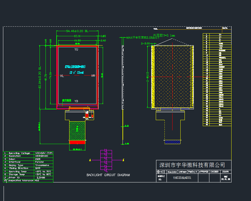Click the projection symbol in the title block
This screenshot has height=201, width=251.
click(161, 172)
